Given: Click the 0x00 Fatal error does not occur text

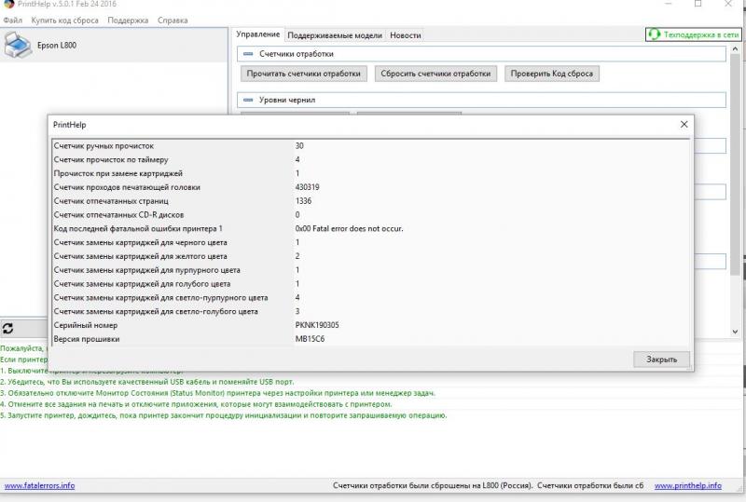Looking at the screenshot, I should click(349, 229).
